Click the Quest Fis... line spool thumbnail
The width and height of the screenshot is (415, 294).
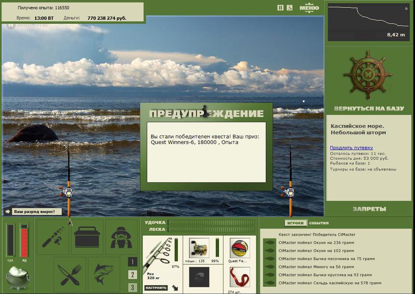tap(240, 248)
